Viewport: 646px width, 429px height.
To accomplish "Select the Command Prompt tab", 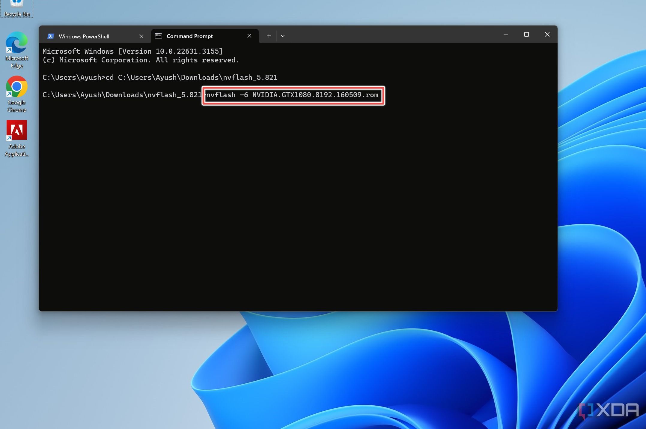I will (x=205, y=36).
